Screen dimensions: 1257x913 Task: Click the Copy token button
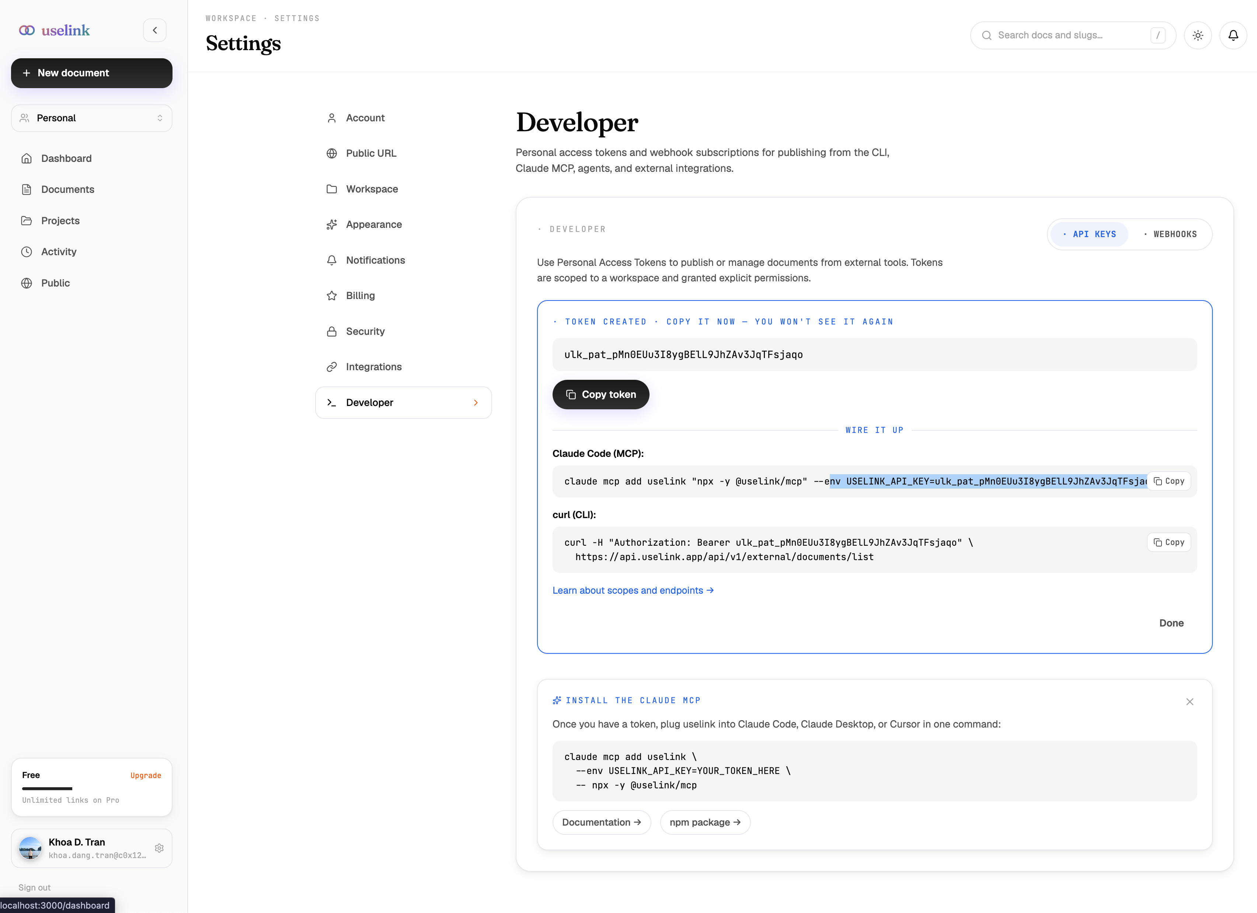click(x=601, y=395)
